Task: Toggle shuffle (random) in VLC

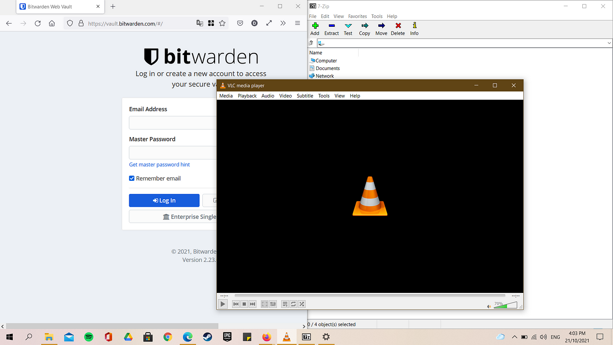Action: tap(302, 304)
